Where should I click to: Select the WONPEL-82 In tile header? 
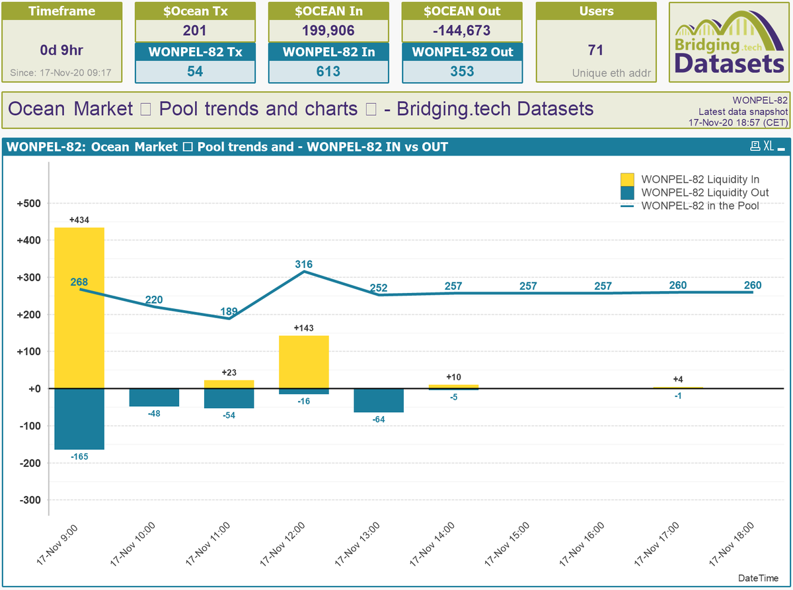click(328, 52)
